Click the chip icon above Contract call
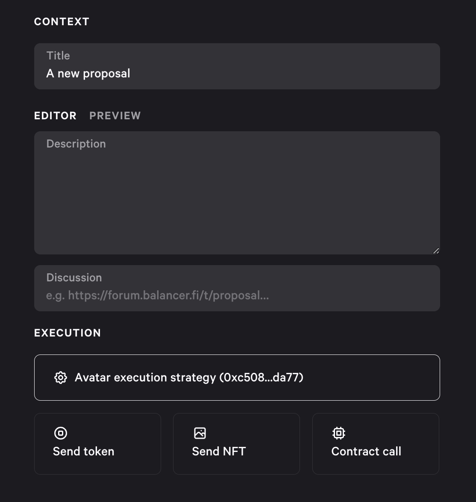 pos(339,433)
